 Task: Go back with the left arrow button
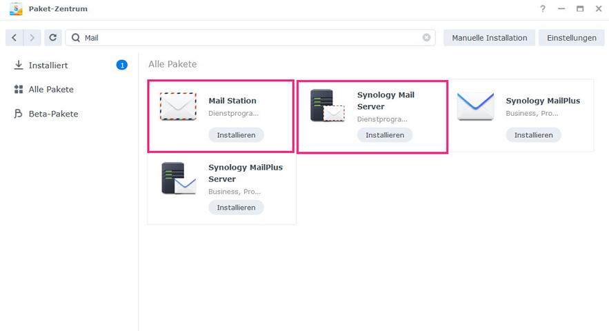14,38
